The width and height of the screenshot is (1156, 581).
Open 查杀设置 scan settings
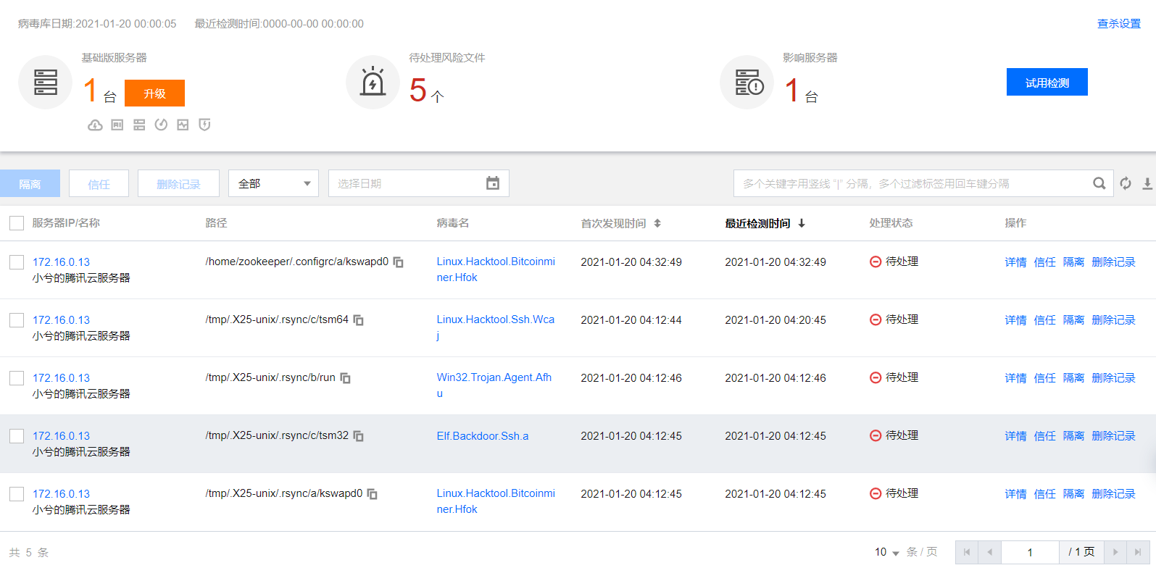pyautogui.click(x=1119, y=24)
